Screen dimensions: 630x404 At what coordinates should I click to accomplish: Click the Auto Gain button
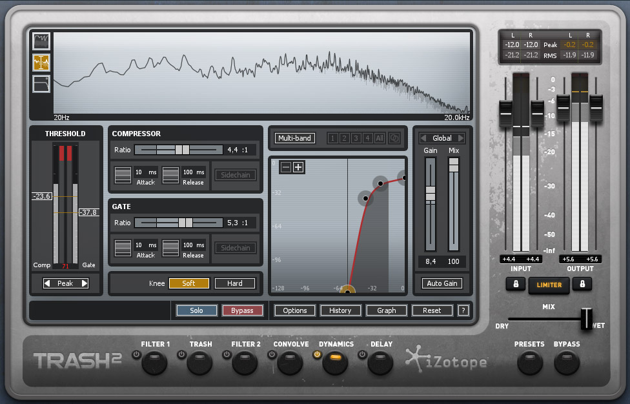coord(442,283)
